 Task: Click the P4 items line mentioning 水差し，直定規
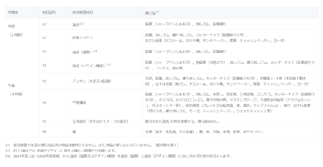pyautogui.click(x=230, y=94)
